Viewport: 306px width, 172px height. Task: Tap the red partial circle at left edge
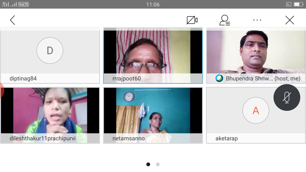1,90
